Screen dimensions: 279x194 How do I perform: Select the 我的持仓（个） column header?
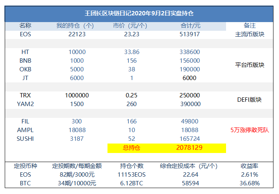point(75,26)
